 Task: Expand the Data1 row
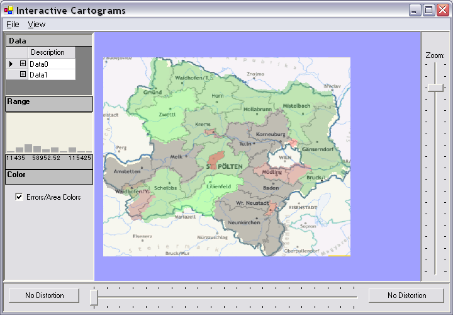[23, 74]
